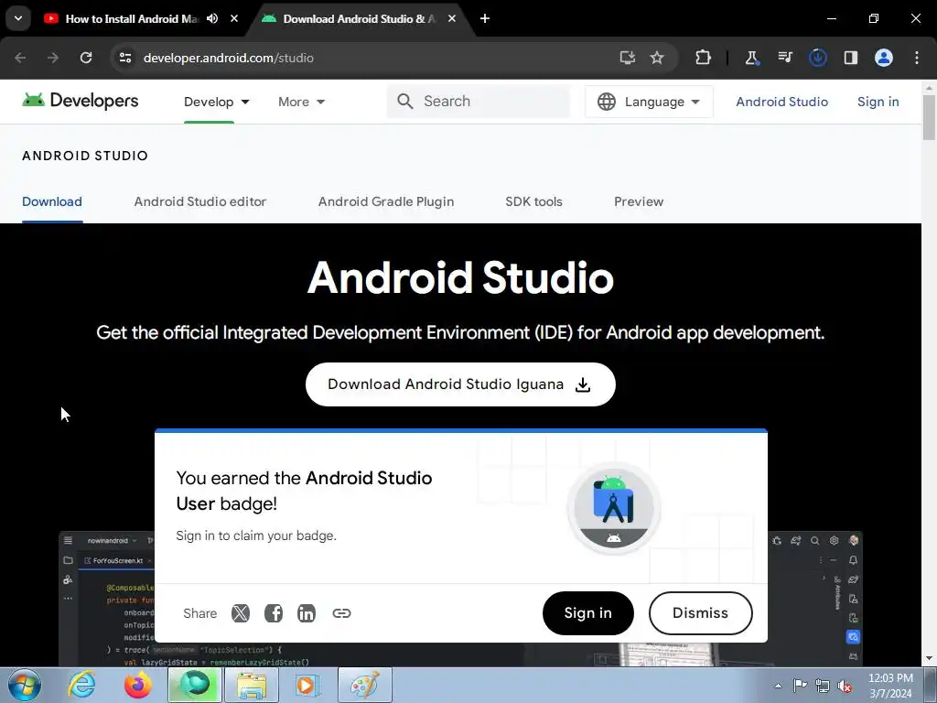The width and height of the screenshot is (937, 703).
Task: Click Download Android Studio Iguana button
Action: [461, 384]
